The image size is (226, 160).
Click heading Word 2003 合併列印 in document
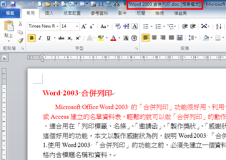[x=77, y=93]
